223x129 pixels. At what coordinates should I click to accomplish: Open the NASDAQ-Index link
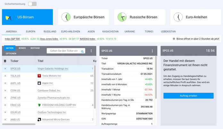[87, 39]
